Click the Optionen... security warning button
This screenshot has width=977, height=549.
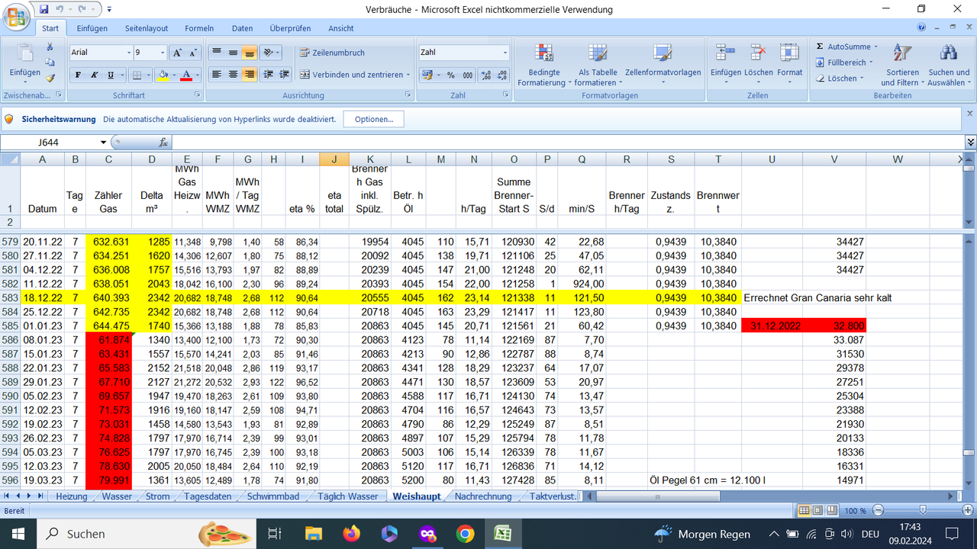coord(374,120)
